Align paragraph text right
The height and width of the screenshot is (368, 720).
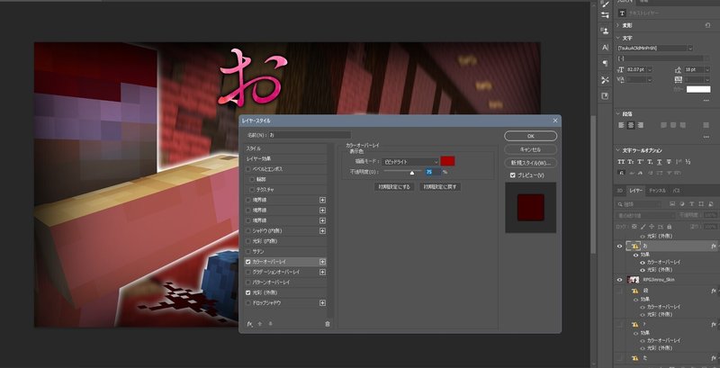point(641,125)
